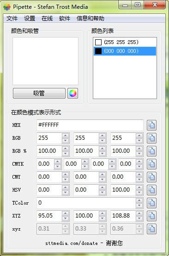Click the RGB blue value field

point(123,138)
